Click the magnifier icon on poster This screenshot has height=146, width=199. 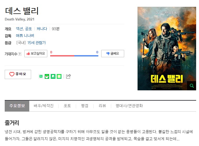(x=192, y=86)
